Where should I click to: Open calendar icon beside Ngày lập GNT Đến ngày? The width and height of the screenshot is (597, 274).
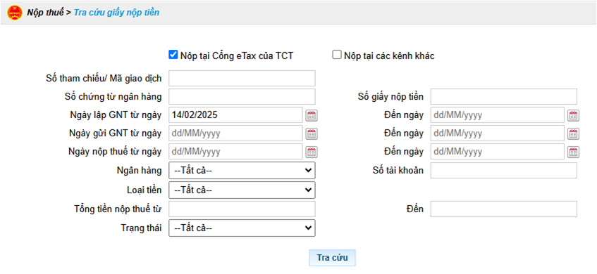point(574,116)
